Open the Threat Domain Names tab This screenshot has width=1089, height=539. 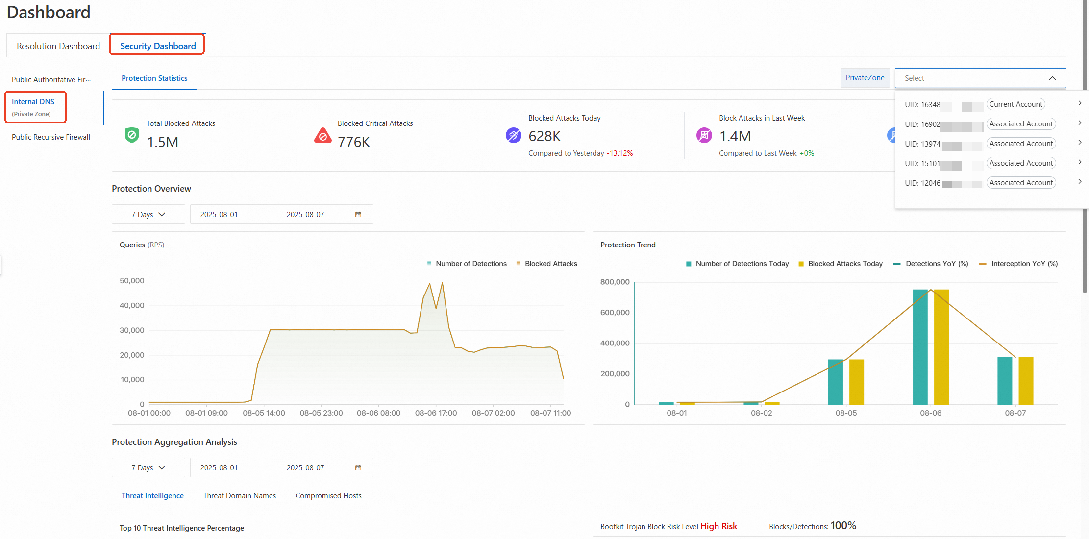click(x=240, y=496)
